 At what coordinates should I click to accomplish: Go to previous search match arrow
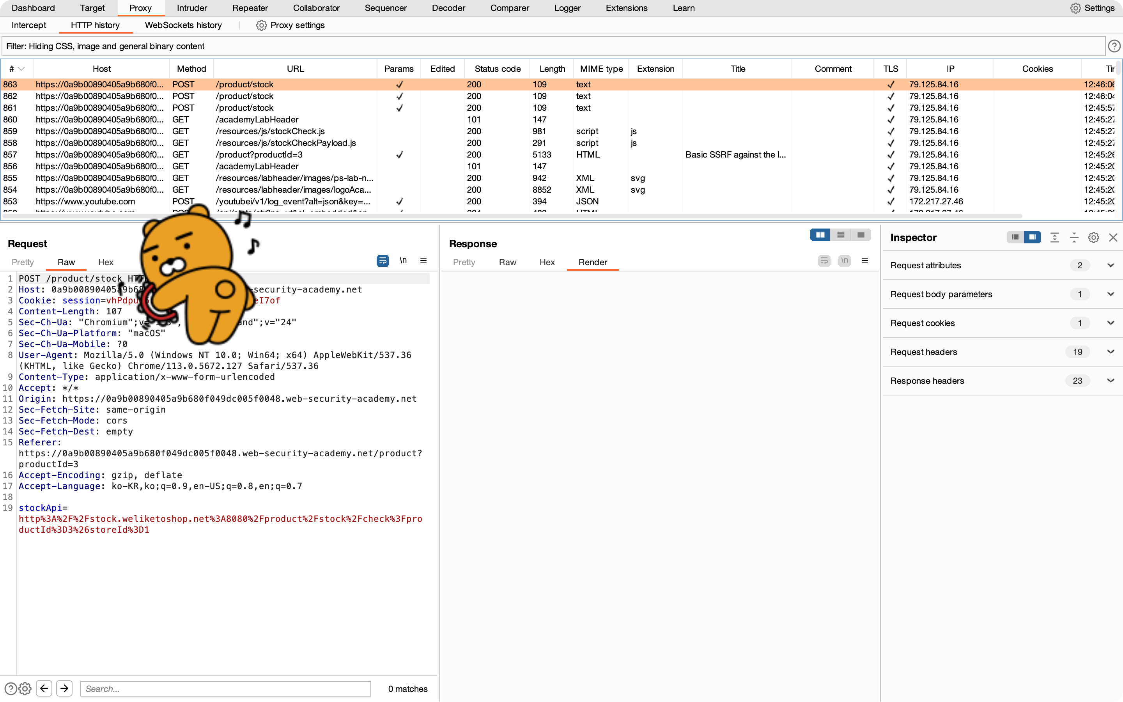click(44, 688)
